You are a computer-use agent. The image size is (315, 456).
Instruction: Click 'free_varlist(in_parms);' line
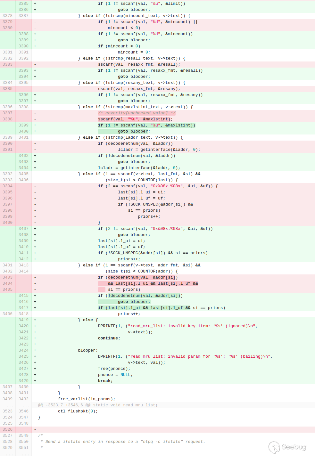tap(87, 399)
